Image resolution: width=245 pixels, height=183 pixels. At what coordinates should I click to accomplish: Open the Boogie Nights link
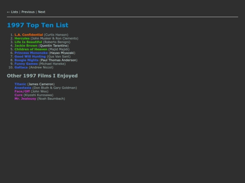[x=26, y=60]
